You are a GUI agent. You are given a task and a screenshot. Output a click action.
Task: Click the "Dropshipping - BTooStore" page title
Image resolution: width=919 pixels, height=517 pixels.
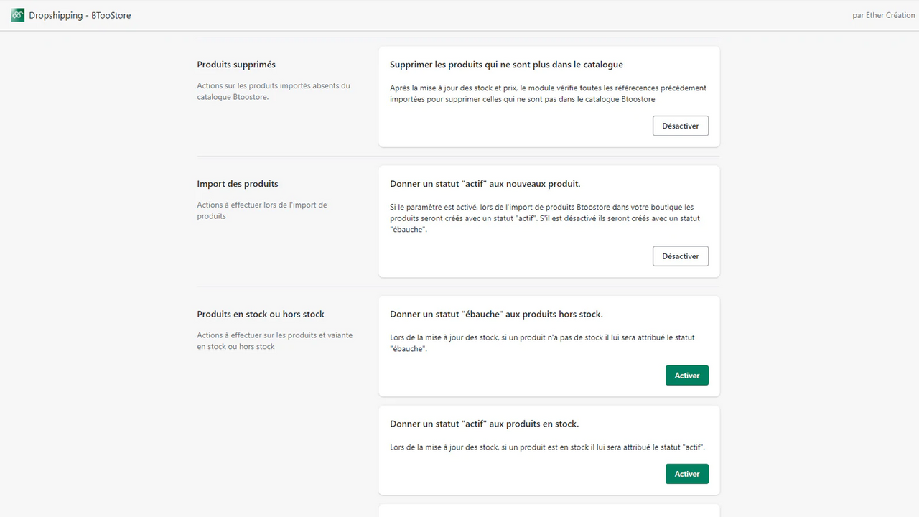pos(80,14)
